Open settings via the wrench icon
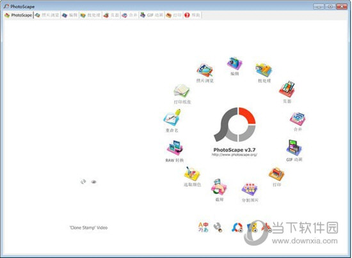The width and height of the screenshot is (352, 258). click(218, 227)
